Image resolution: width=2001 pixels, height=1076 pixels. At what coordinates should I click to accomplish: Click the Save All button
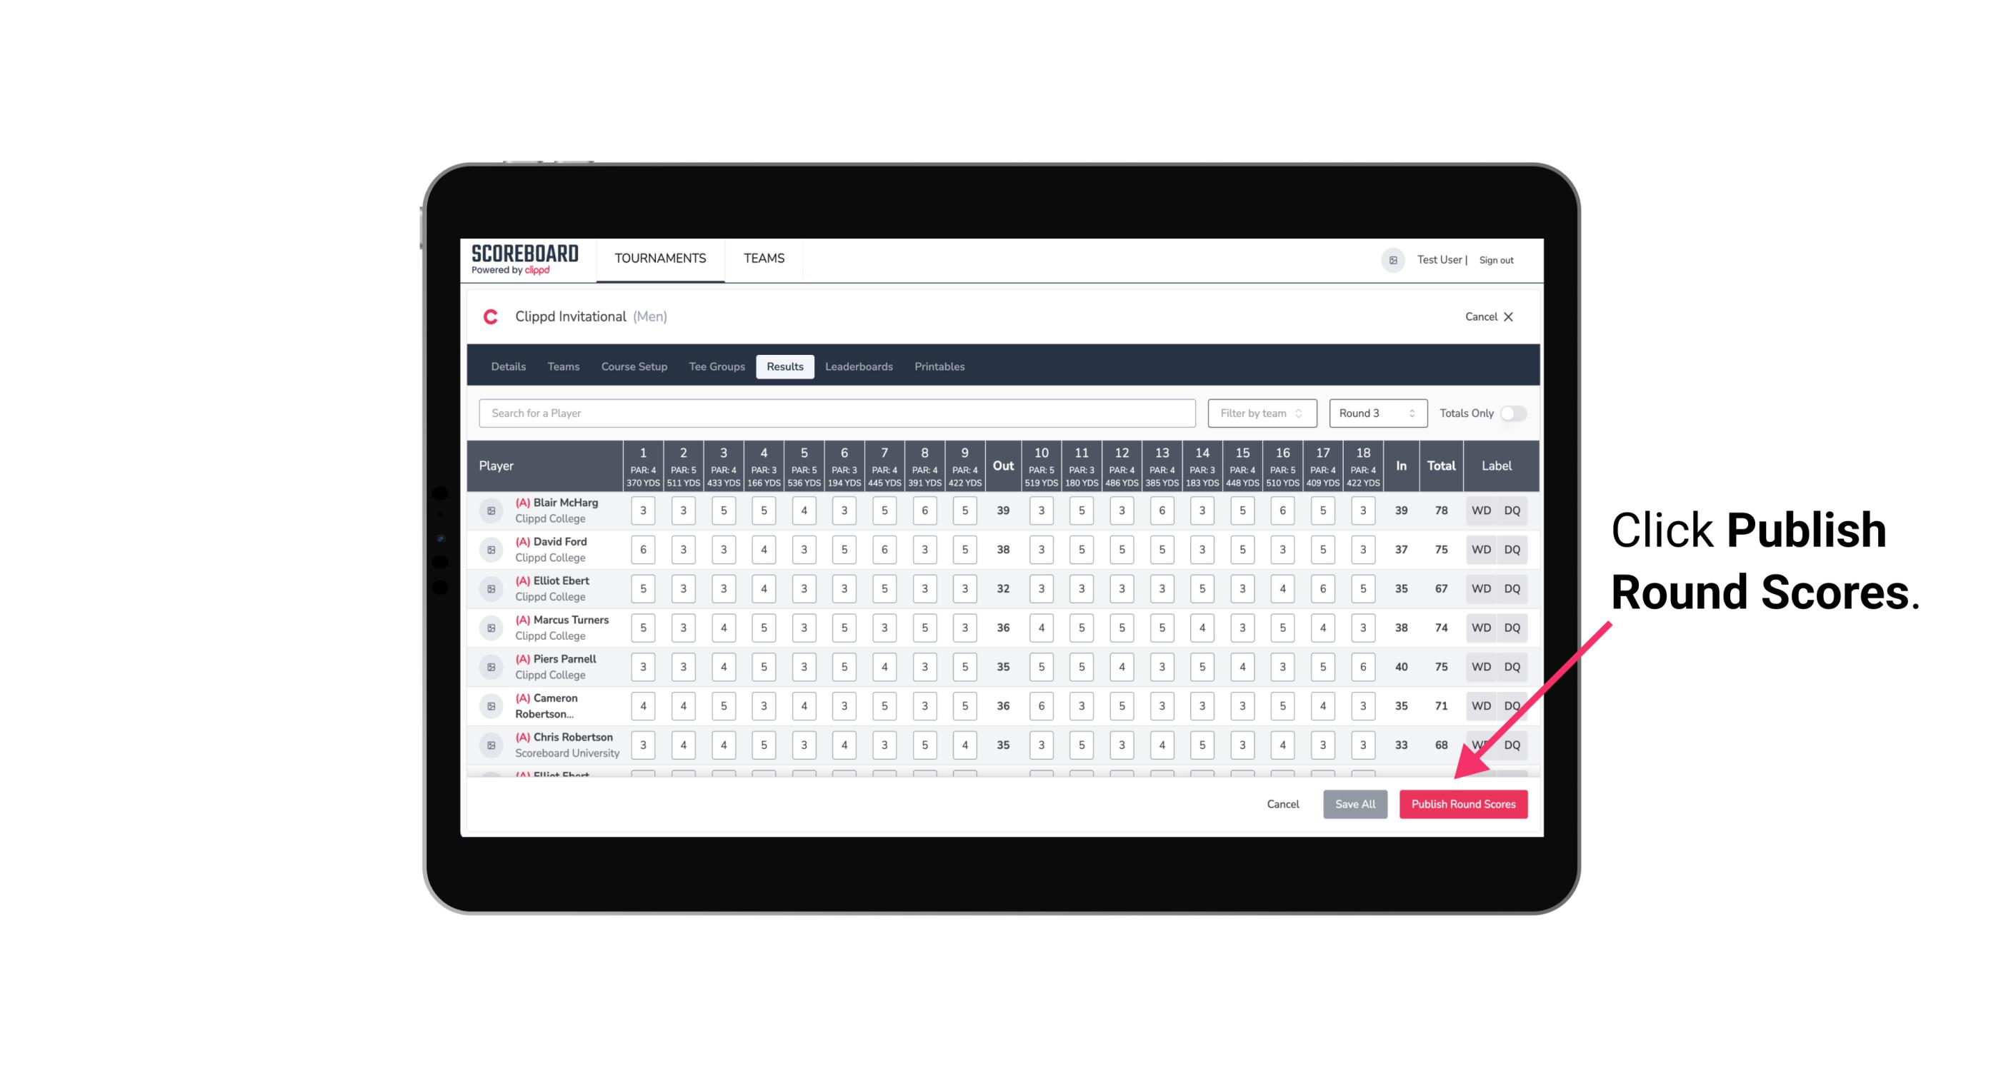point(1354,803)
